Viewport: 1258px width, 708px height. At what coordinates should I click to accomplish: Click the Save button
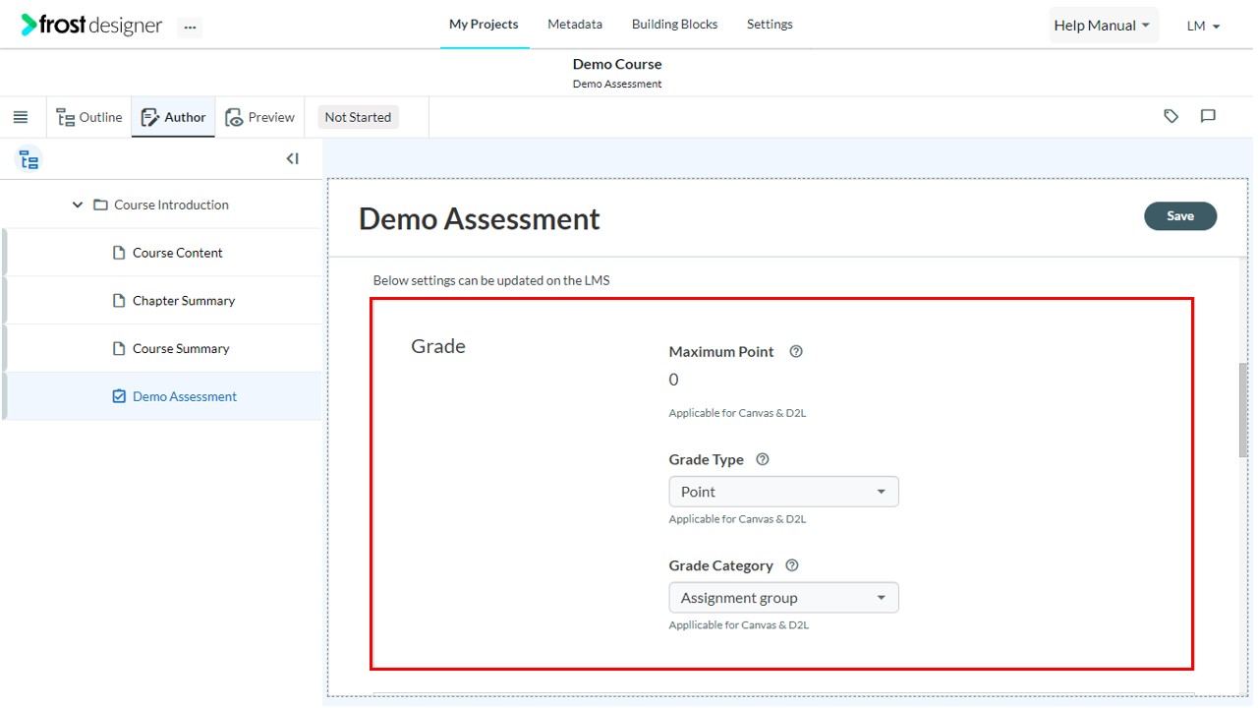click(1180, 216)
